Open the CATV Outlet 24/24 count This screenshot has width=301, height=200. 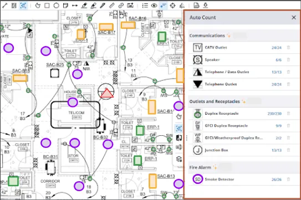pos(277,48)
